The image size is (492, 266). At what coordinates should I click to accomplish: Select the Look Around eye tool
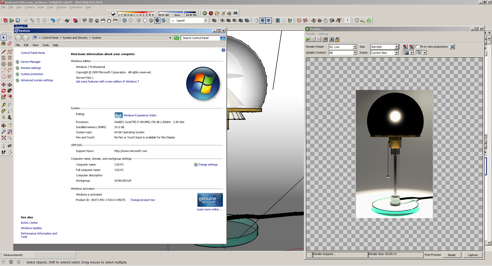[10, 146]
